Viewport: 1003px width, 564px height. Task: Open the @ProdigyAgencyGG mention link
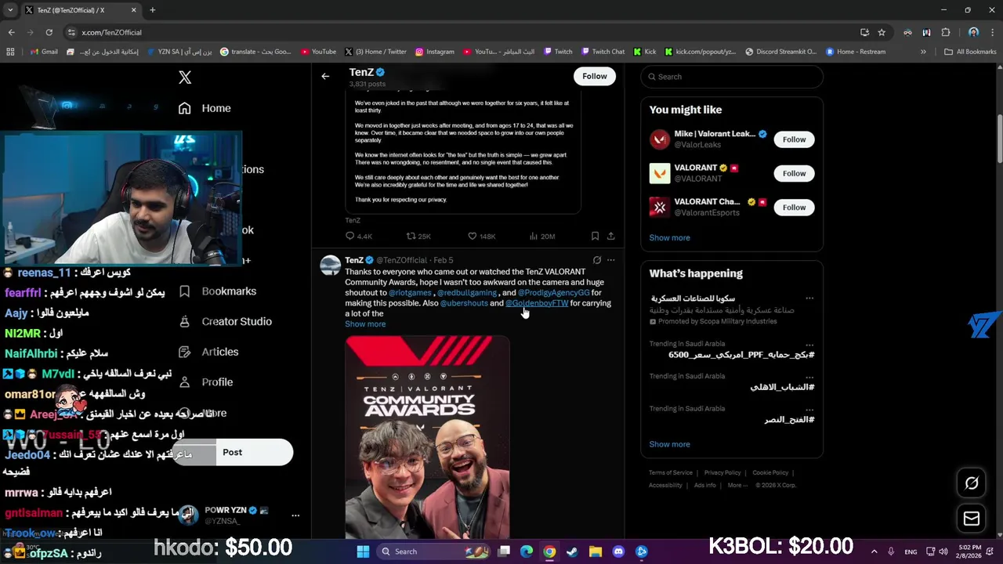tap(553, 293)
